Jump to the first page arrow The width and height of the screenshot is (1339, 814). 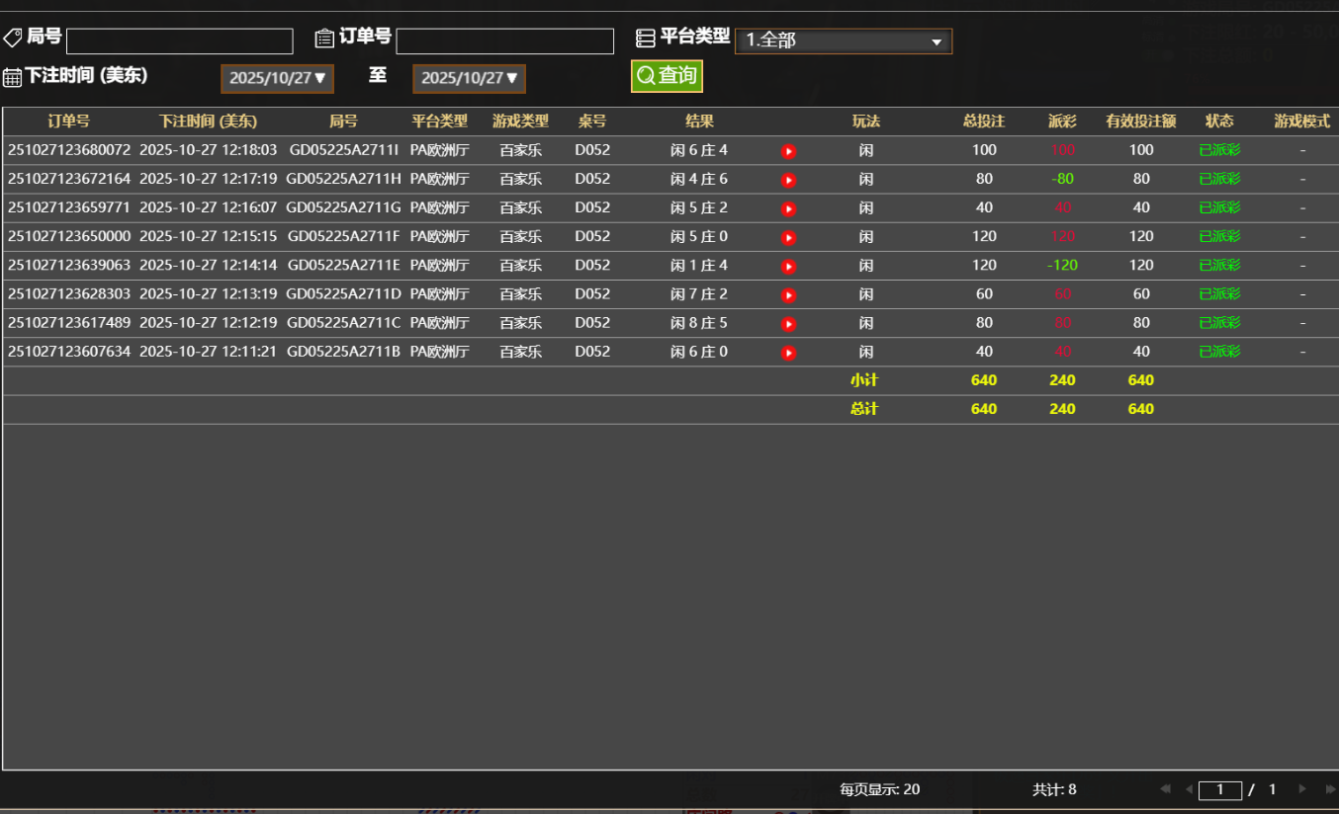[1165, 788]
